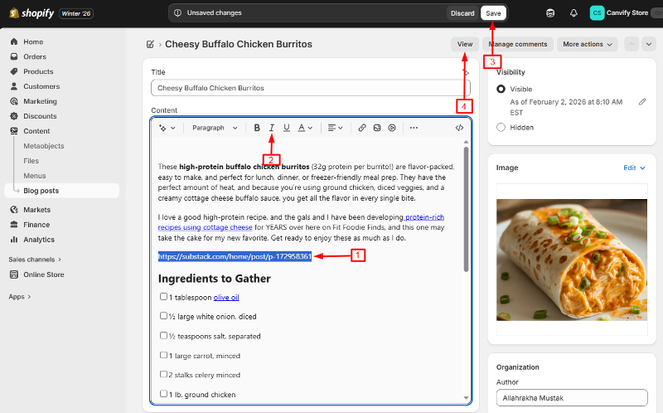The height and width of the screenshot is (413, 663).
Task: Check the large carrot ingredient checkbox
Action: pyautogui.click(x=163, y=355)
